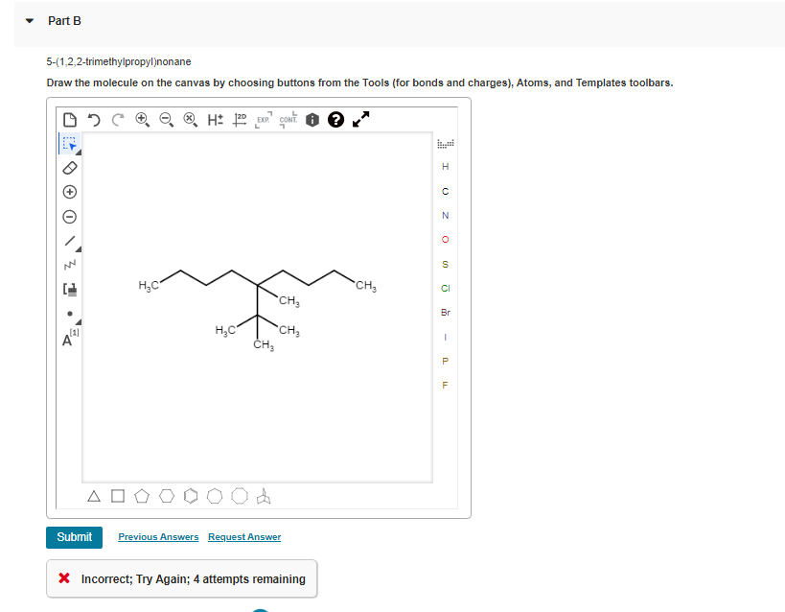Expand the bond tool variants arrow
785x612 pixels.
tap(78, 249)
